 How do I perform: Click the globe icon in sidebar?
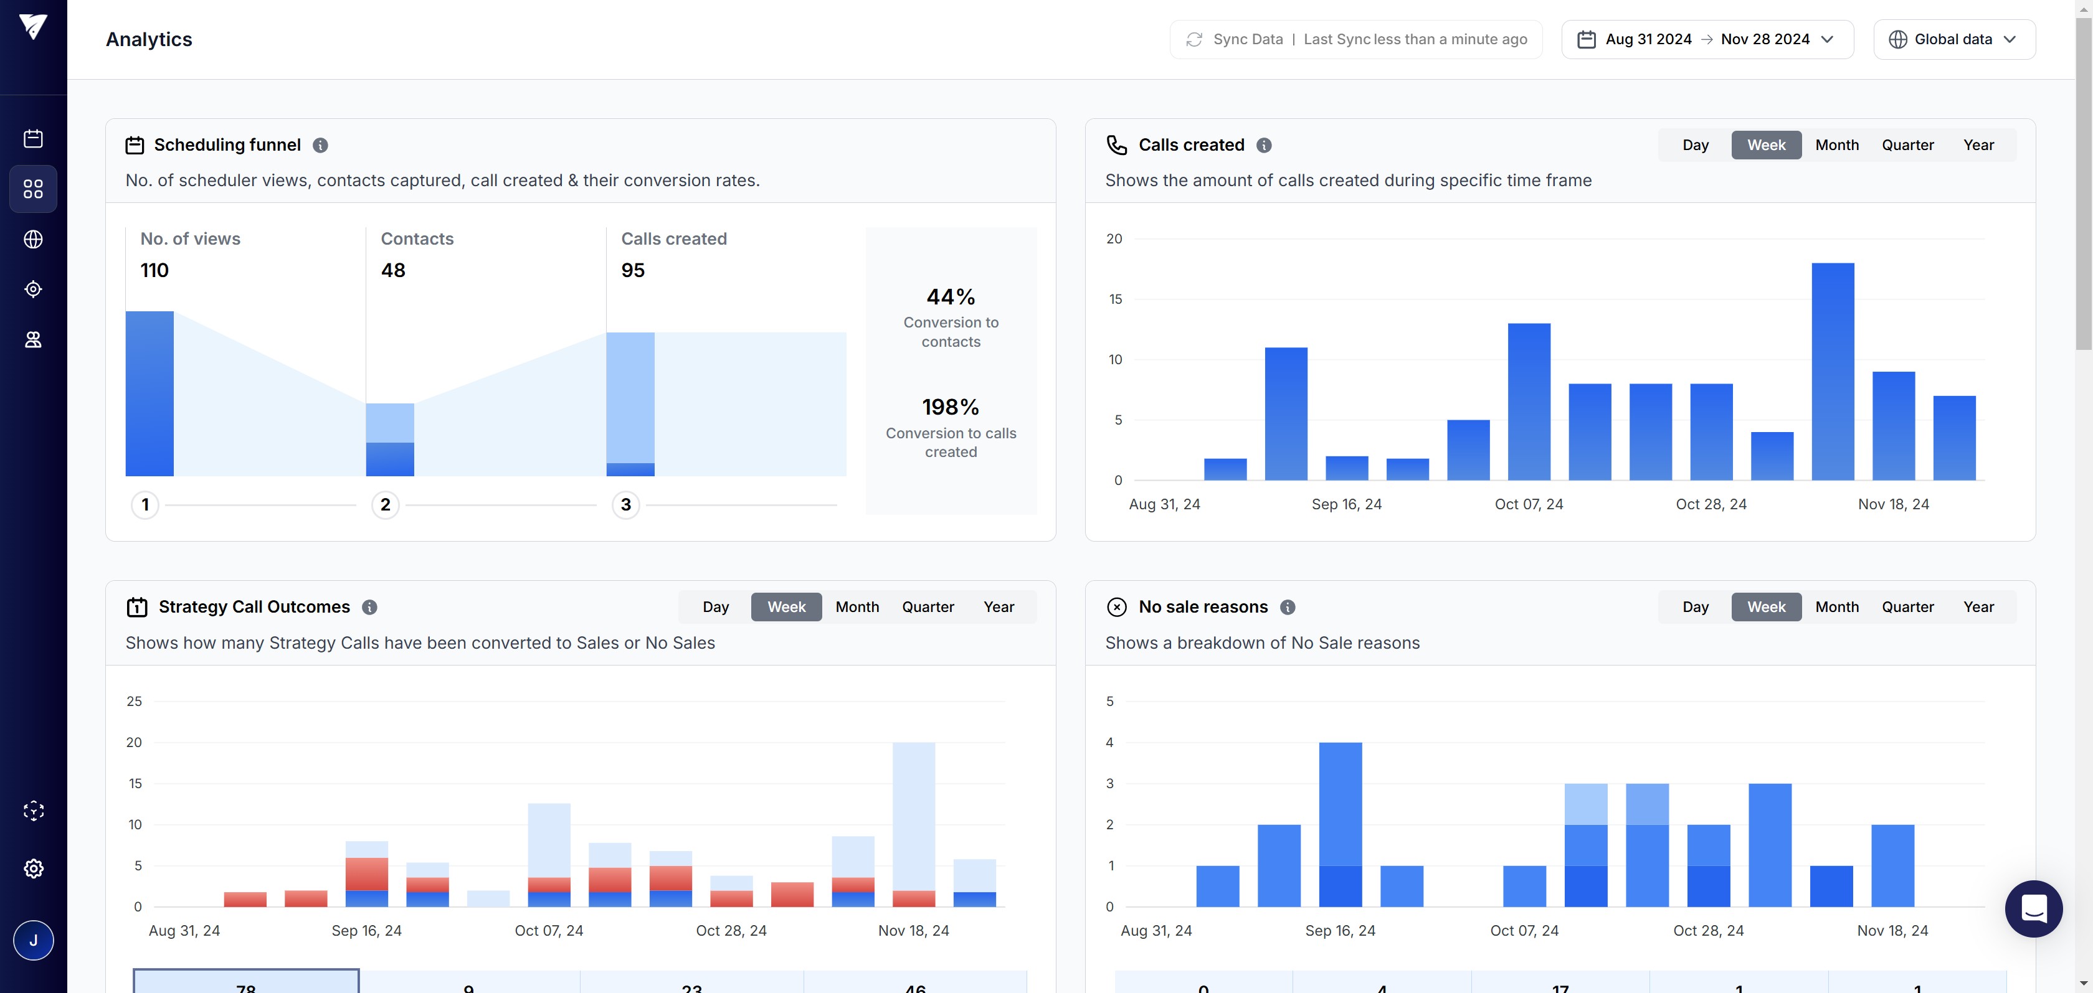tap(33, 240)
